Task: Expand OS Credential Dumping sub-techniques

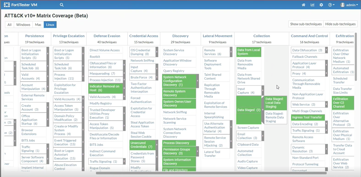Action: tap(157, 52)
